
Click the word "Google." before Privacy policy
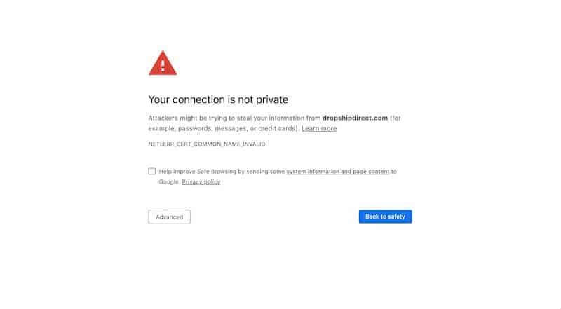click(169, 182)
